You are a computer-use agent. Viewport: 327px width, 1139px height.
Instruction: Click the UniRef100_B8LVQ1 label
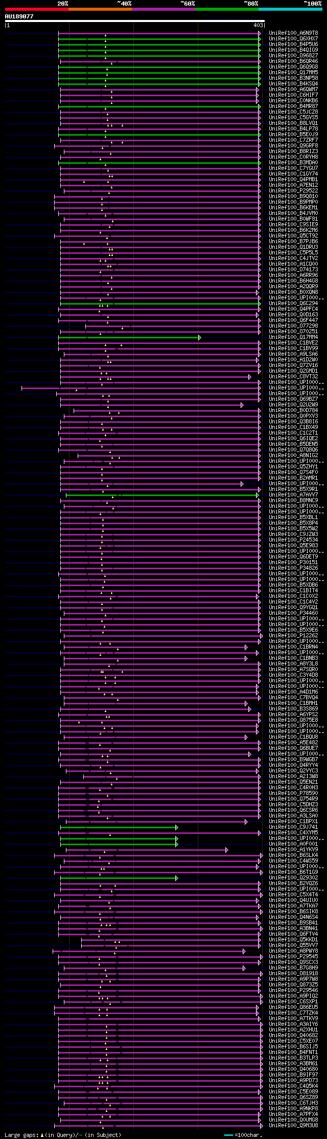[293, 123]
